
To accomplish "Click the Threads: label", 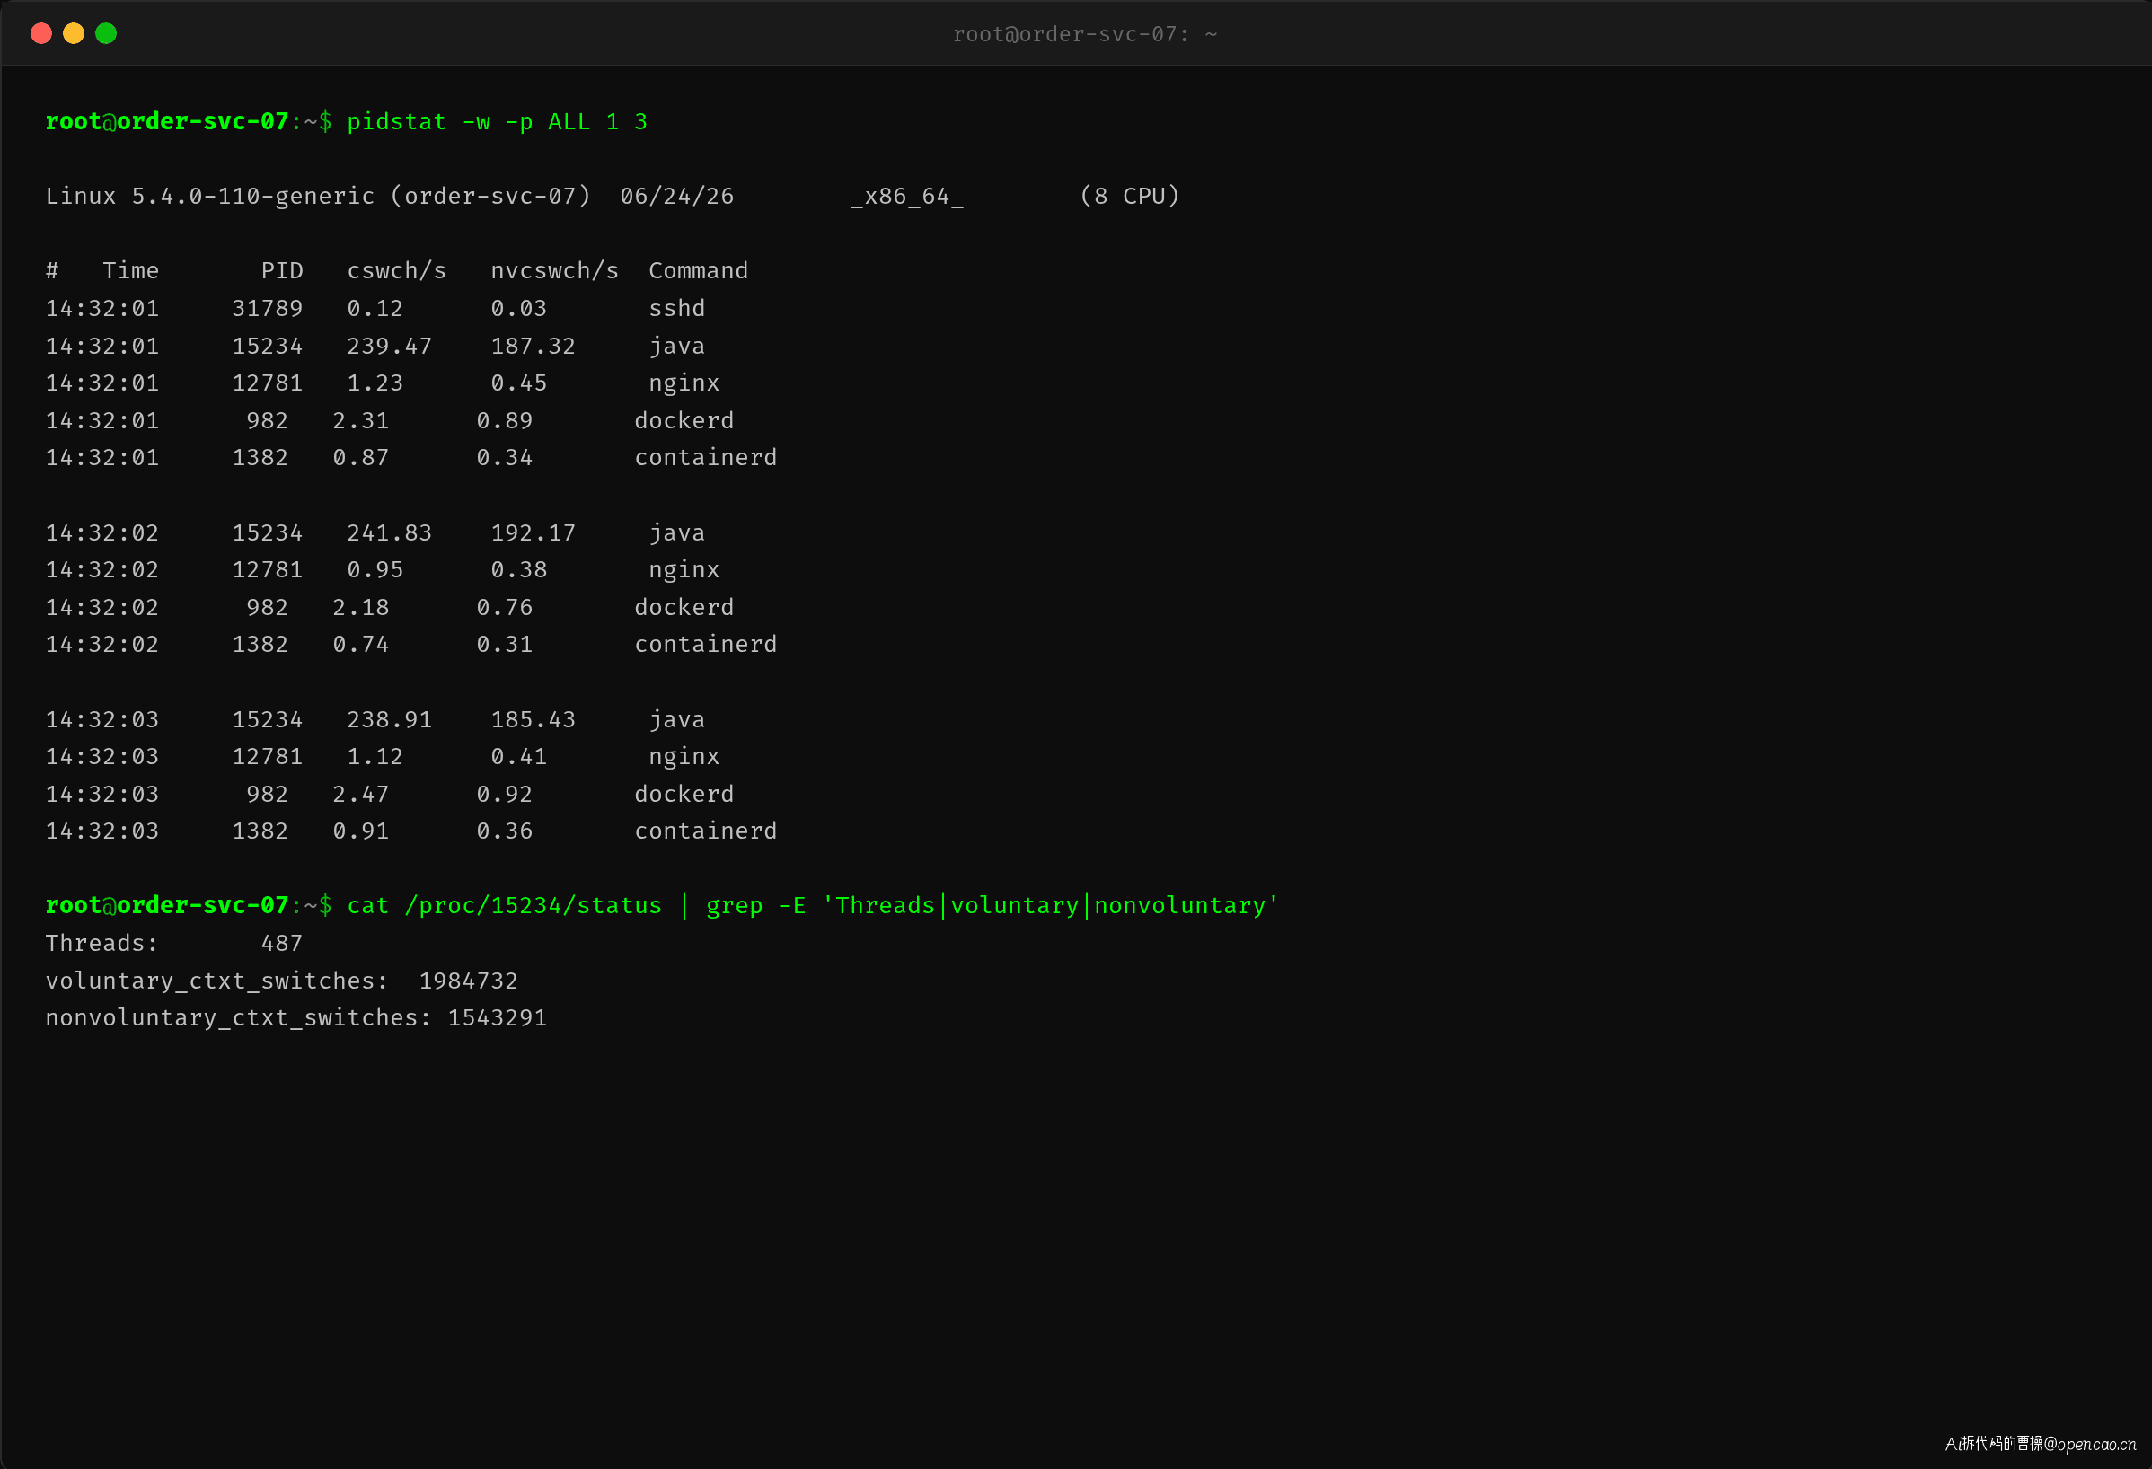I will (x=101, y=943).
